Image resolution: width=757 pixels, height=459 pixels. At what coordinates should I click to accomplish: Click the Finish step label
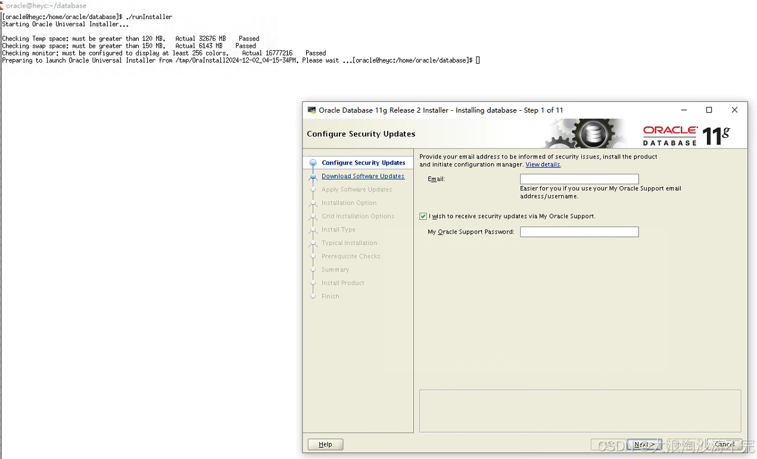pos(331,296)
